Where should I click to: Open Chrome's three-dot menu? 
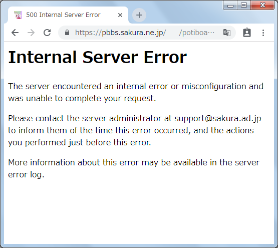[x=263, y=33]
